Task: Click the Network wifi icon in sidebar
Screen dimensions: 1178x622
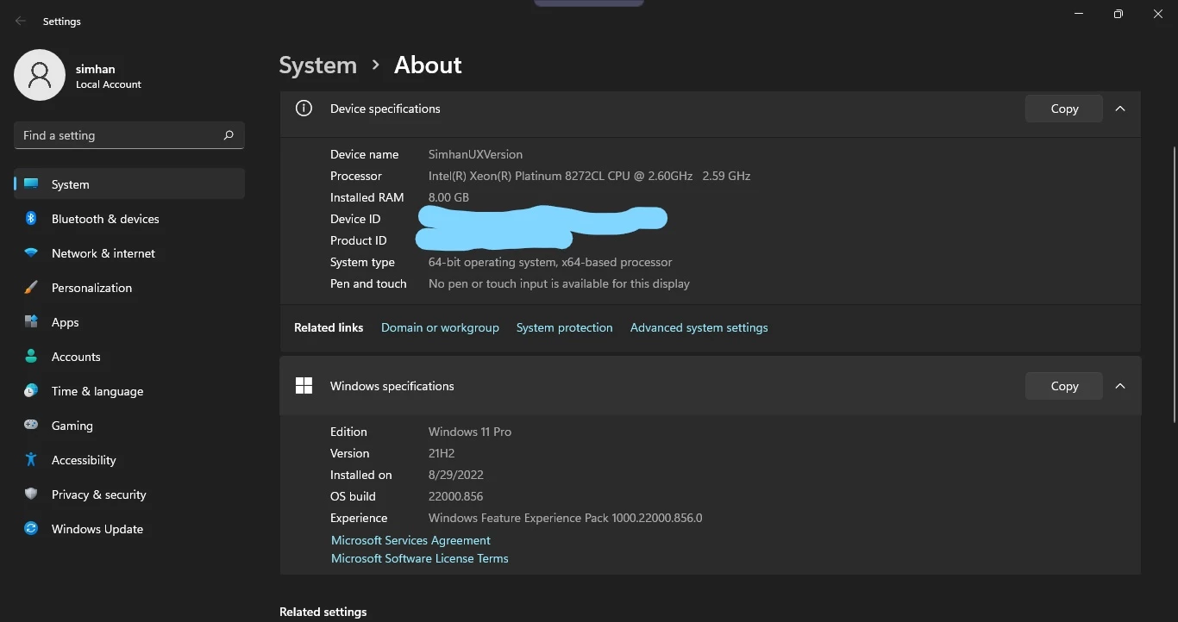Action: point(31,253)
